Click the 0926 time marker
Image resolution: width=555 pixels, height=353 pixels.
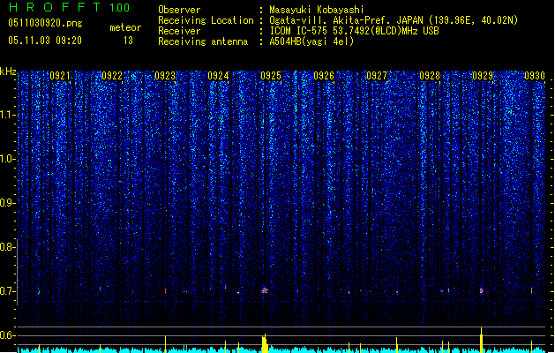point(324,76)
